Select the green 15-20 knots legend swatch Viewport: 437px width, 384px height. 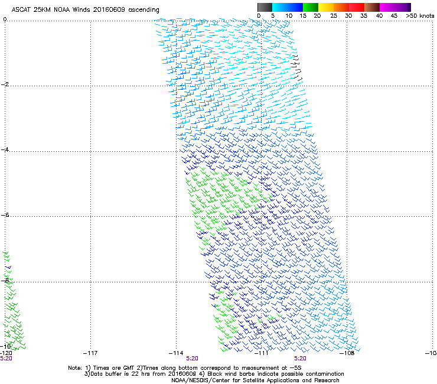(311, 7)
